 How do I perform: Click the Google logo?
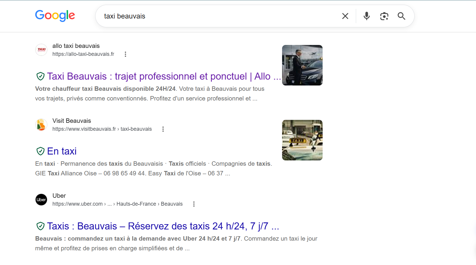coord(55,16)
